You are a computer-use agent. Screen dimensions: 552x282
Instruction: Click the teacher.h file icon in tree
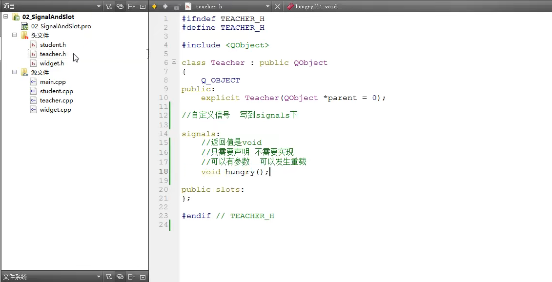(x=33, y=54)
